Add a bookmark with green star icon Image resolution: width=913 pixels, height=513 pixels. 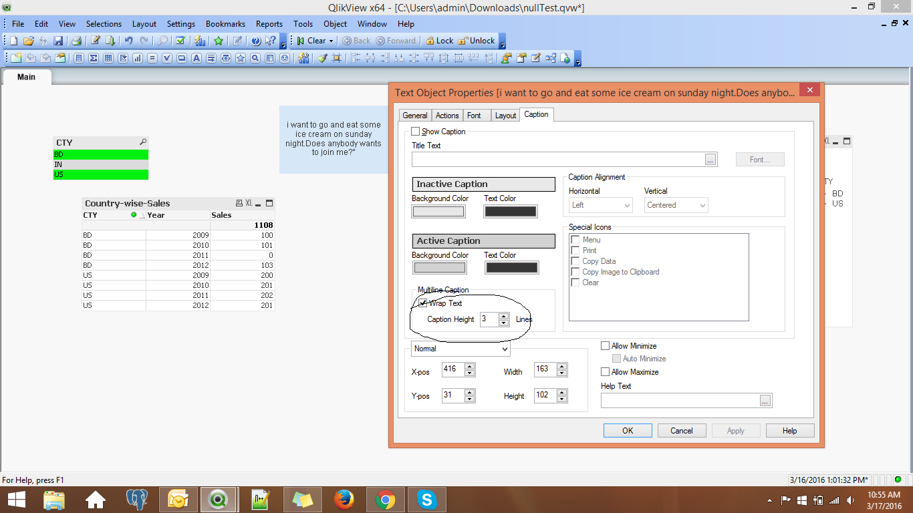[219, 41]
